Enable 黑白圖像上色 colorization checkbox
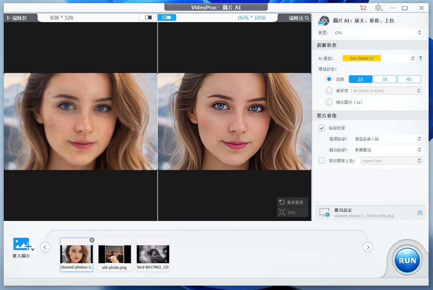433x290 pixels. [x=322, y=160]
